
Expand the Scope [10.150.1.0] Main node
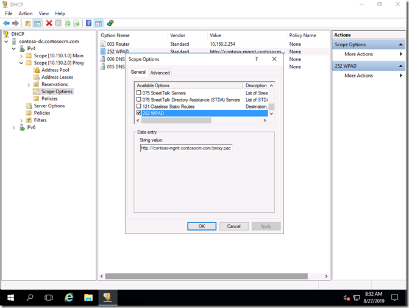tap(21, 56)
